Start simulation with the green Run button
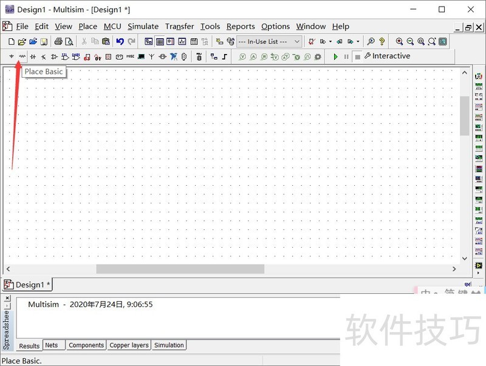Screen dimensions: 486x366 click(336, 56)
